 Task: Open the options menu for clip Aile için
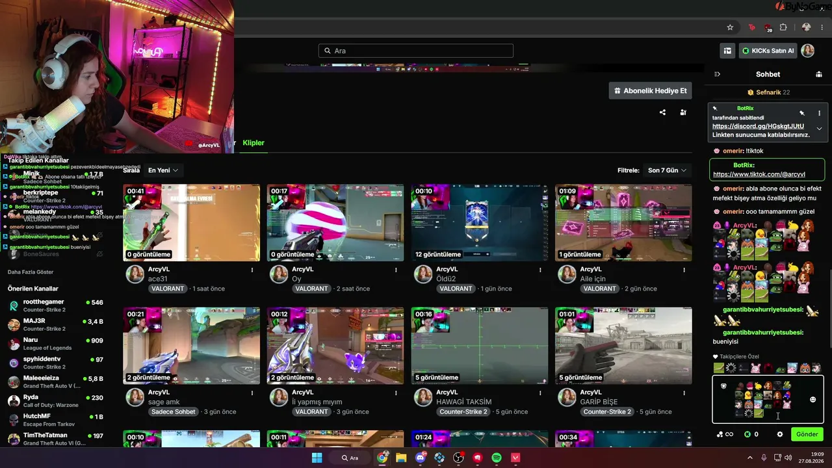[x=685, y=270]
